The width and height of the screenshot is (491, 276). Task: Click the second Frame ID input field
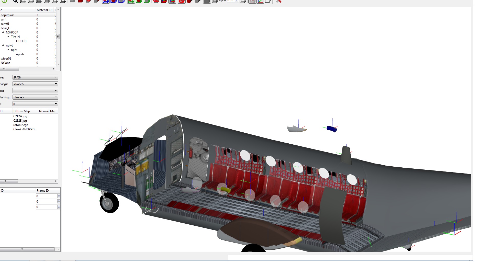pos(47,202)
